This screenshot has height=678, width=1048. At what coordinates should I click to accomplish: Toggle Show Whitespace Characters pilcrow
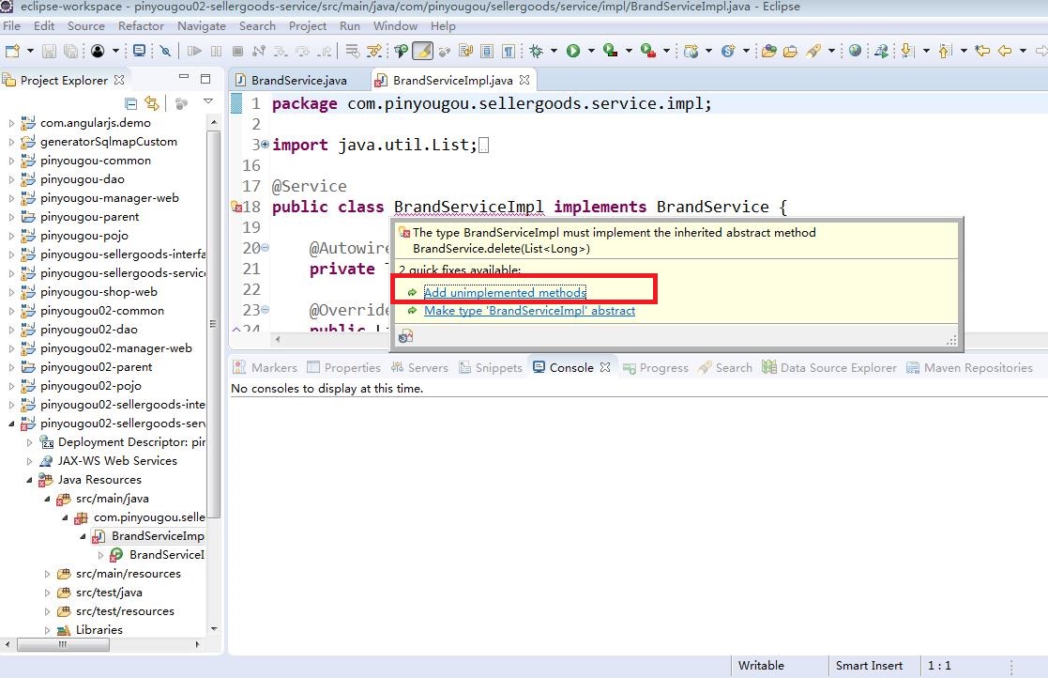[x=509, y=51]
